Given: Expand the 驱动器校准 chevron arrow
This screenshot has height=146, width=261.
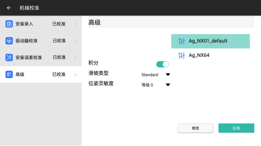Looking at the screenshot, I should 75,41.
